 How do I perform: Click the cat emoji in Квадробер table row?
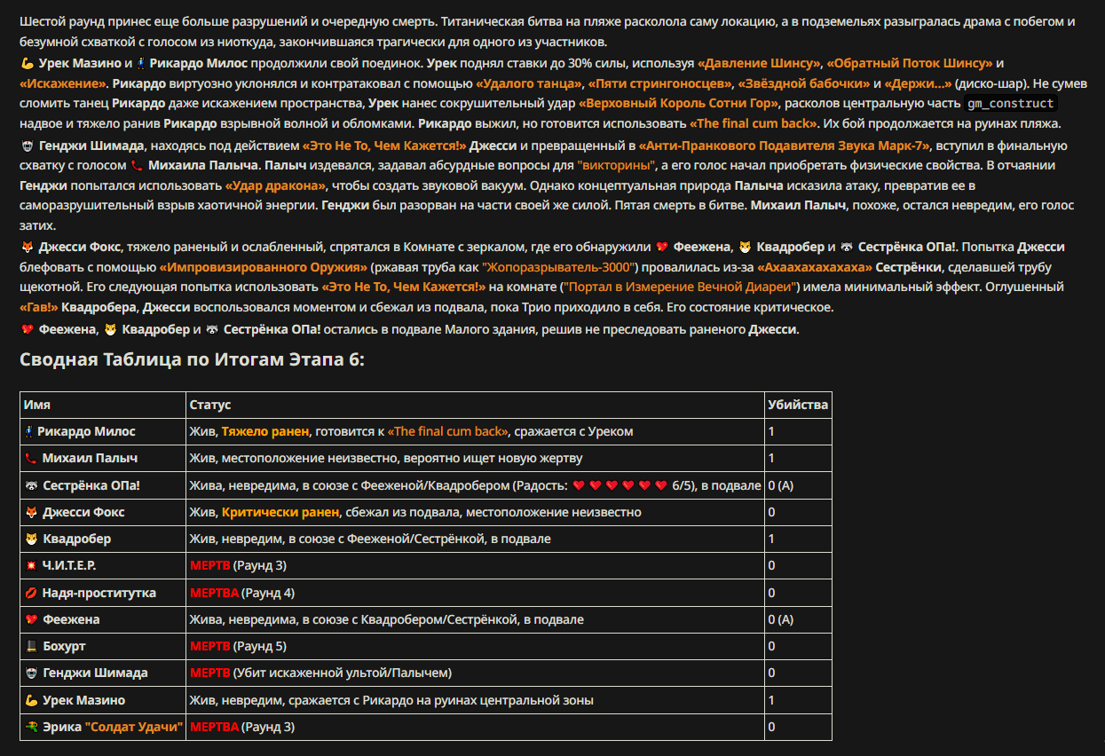tap(31, 539)
